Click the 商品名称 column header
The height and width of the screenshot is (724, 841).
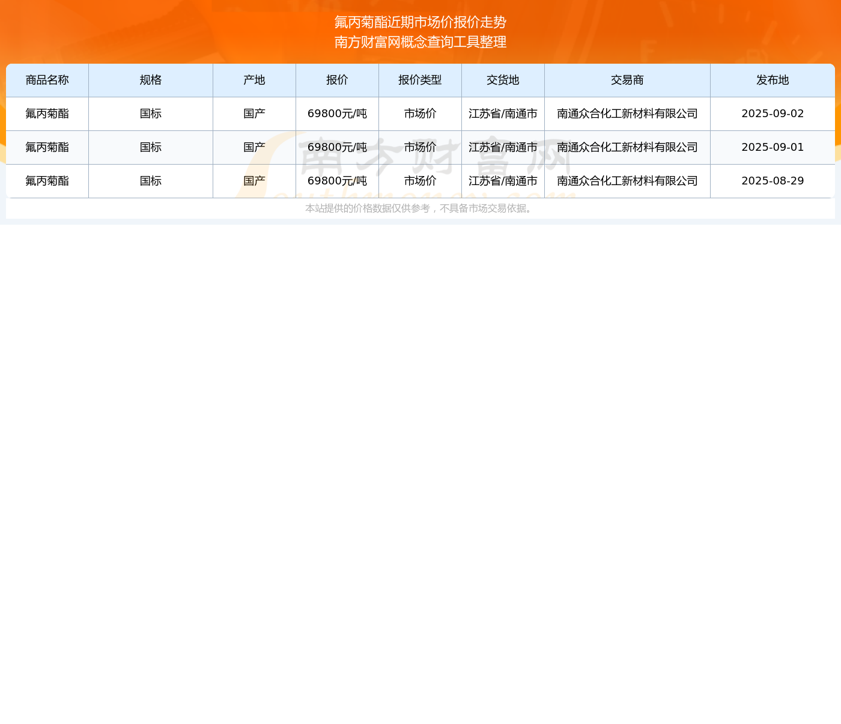pos(47,80)
